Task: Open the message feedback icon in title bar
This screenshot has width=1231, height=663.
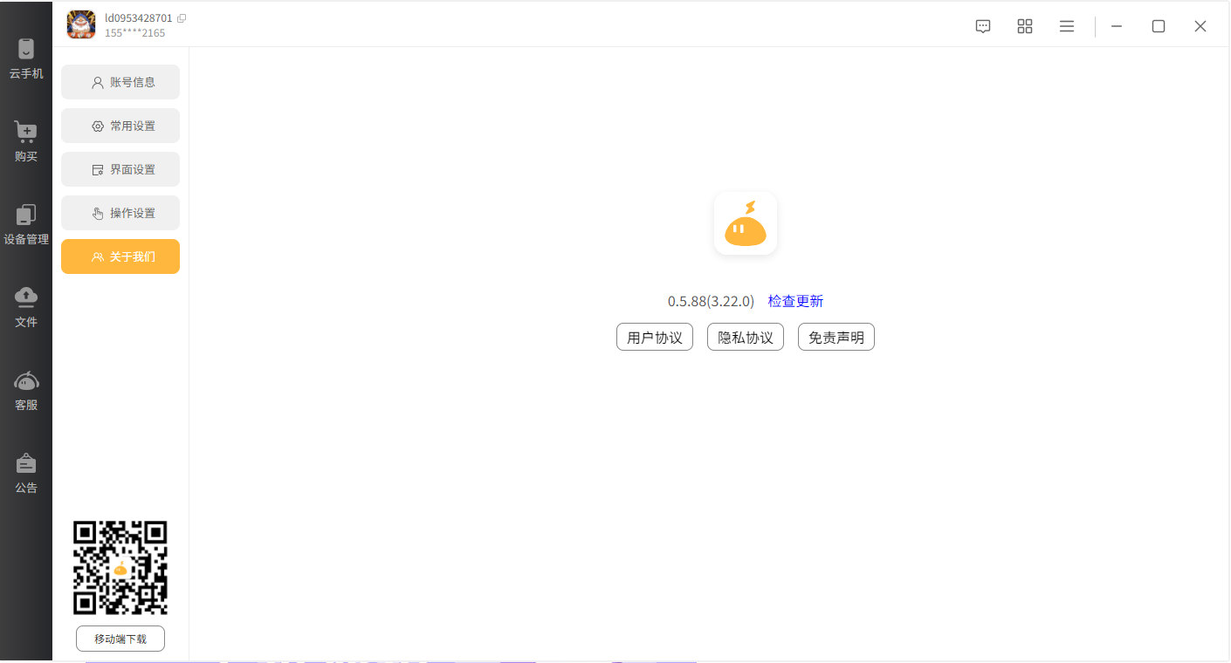Action: point(983,26)
